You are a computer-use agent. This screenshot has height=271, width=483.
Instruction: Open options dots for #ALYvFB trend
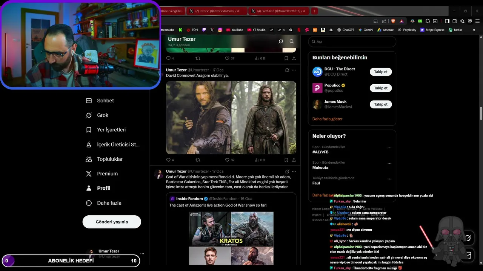[x=389, y=148]
